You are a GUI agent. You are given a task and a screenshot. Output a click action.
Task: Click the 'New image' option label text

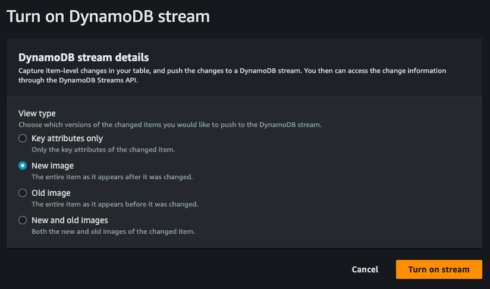52,166
